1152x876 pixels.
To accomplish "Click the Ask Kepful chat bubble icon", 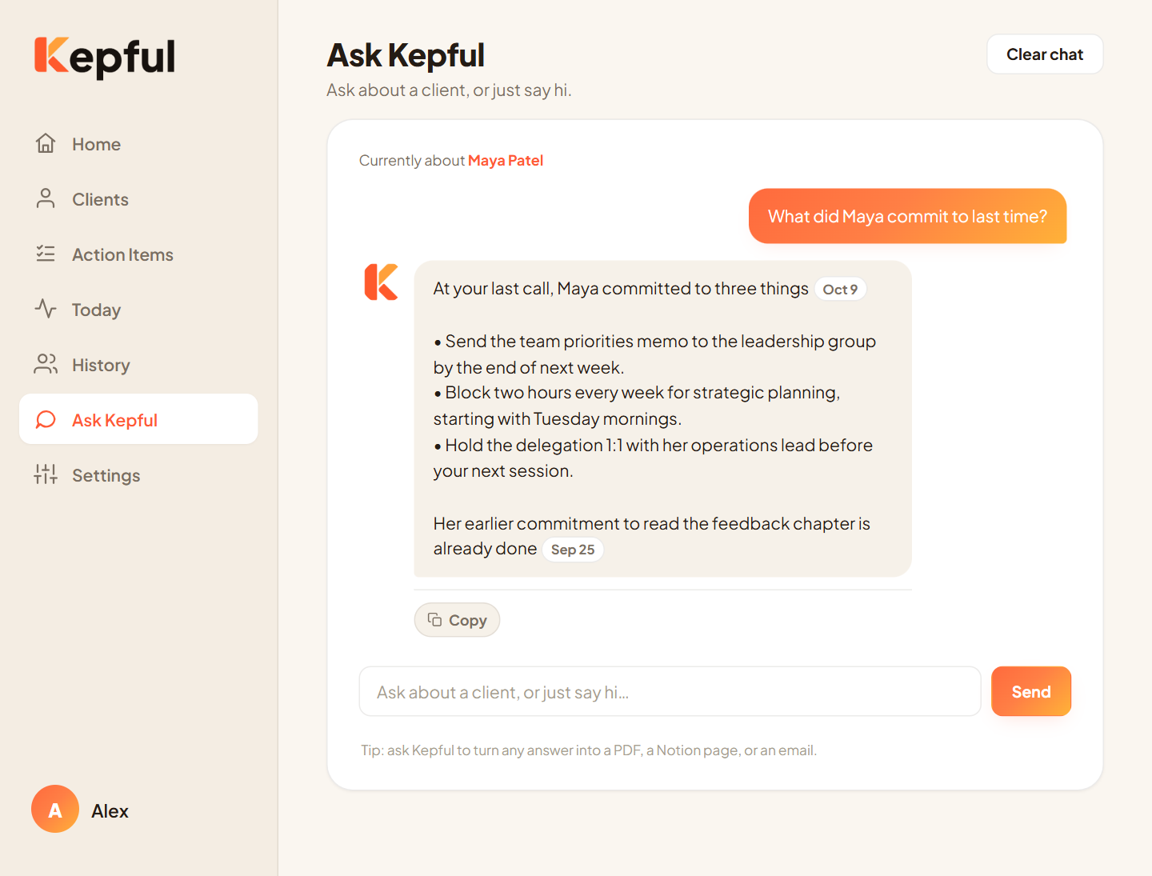I will (46, 419).
